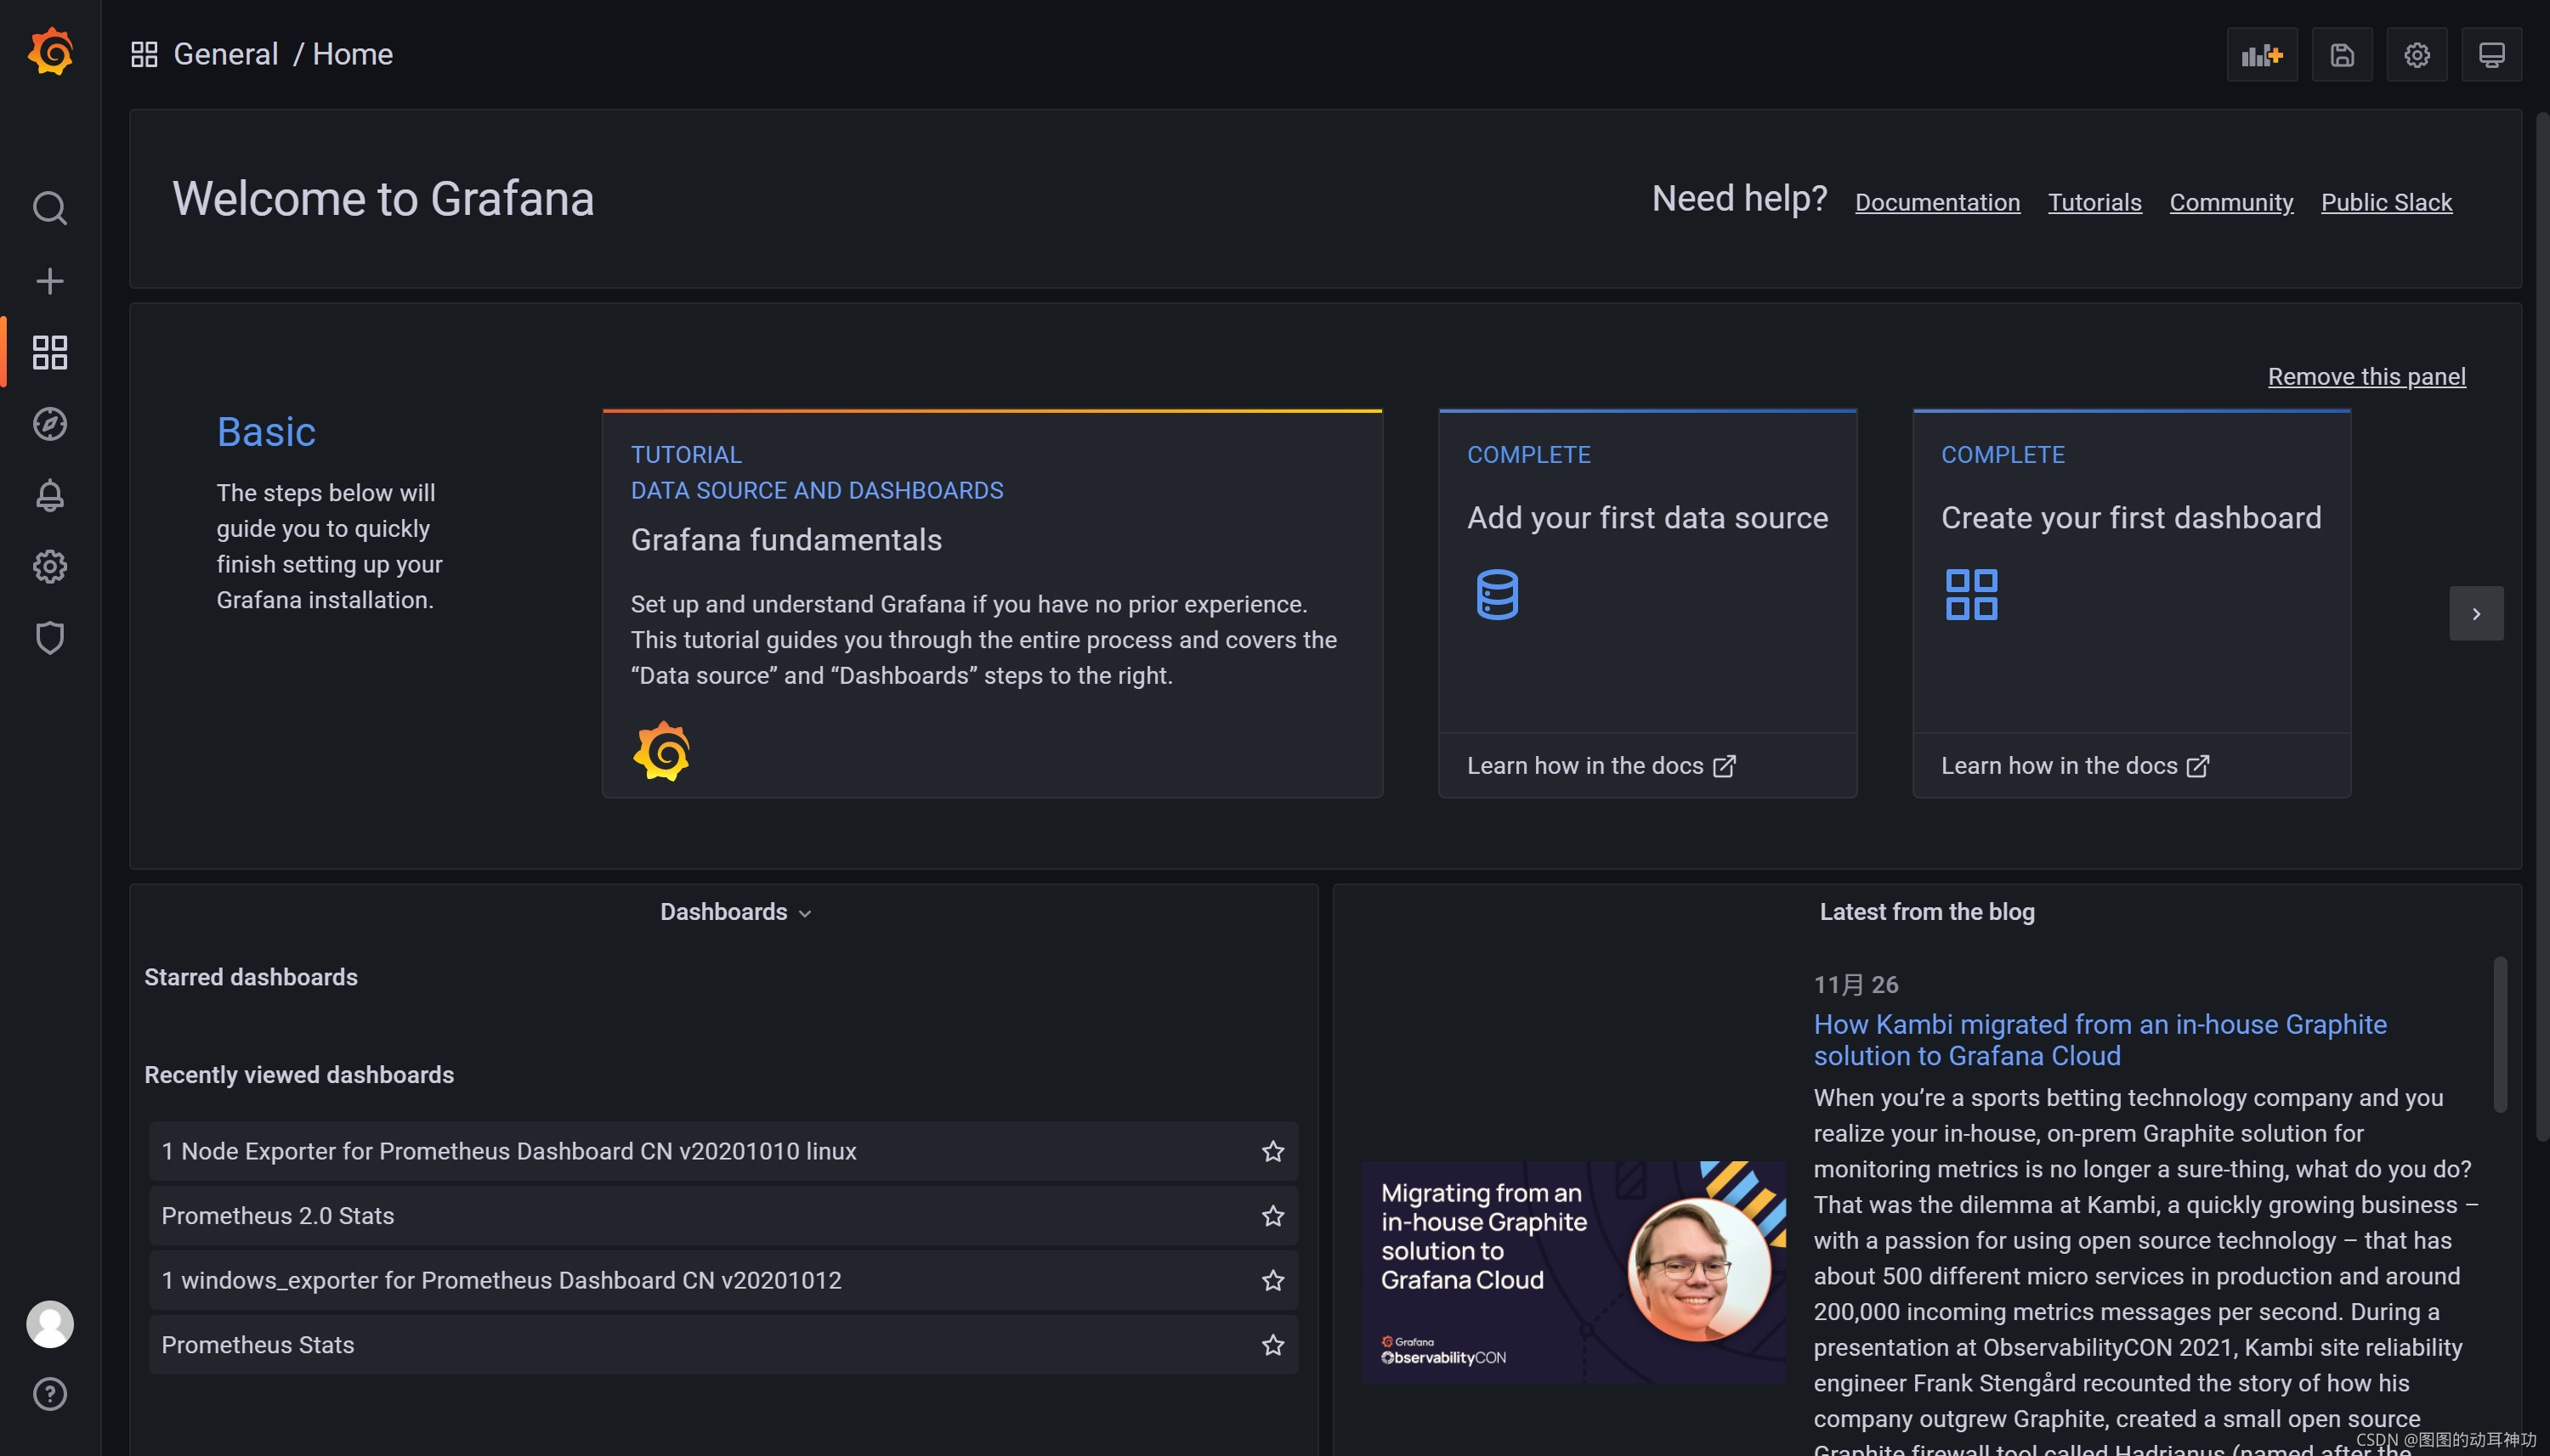Click the Create plus icon in sidebar

pos(49,281)
